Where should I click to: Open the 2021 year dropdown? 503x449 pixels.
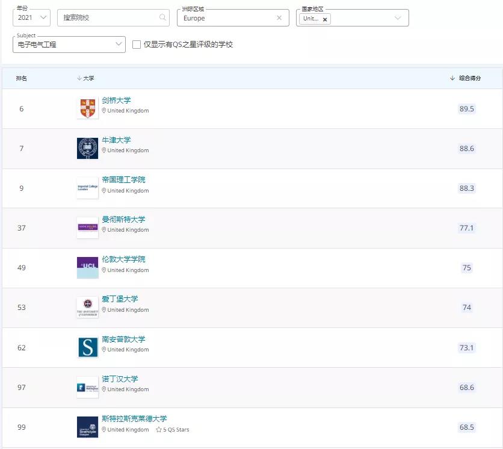point(31,17)
